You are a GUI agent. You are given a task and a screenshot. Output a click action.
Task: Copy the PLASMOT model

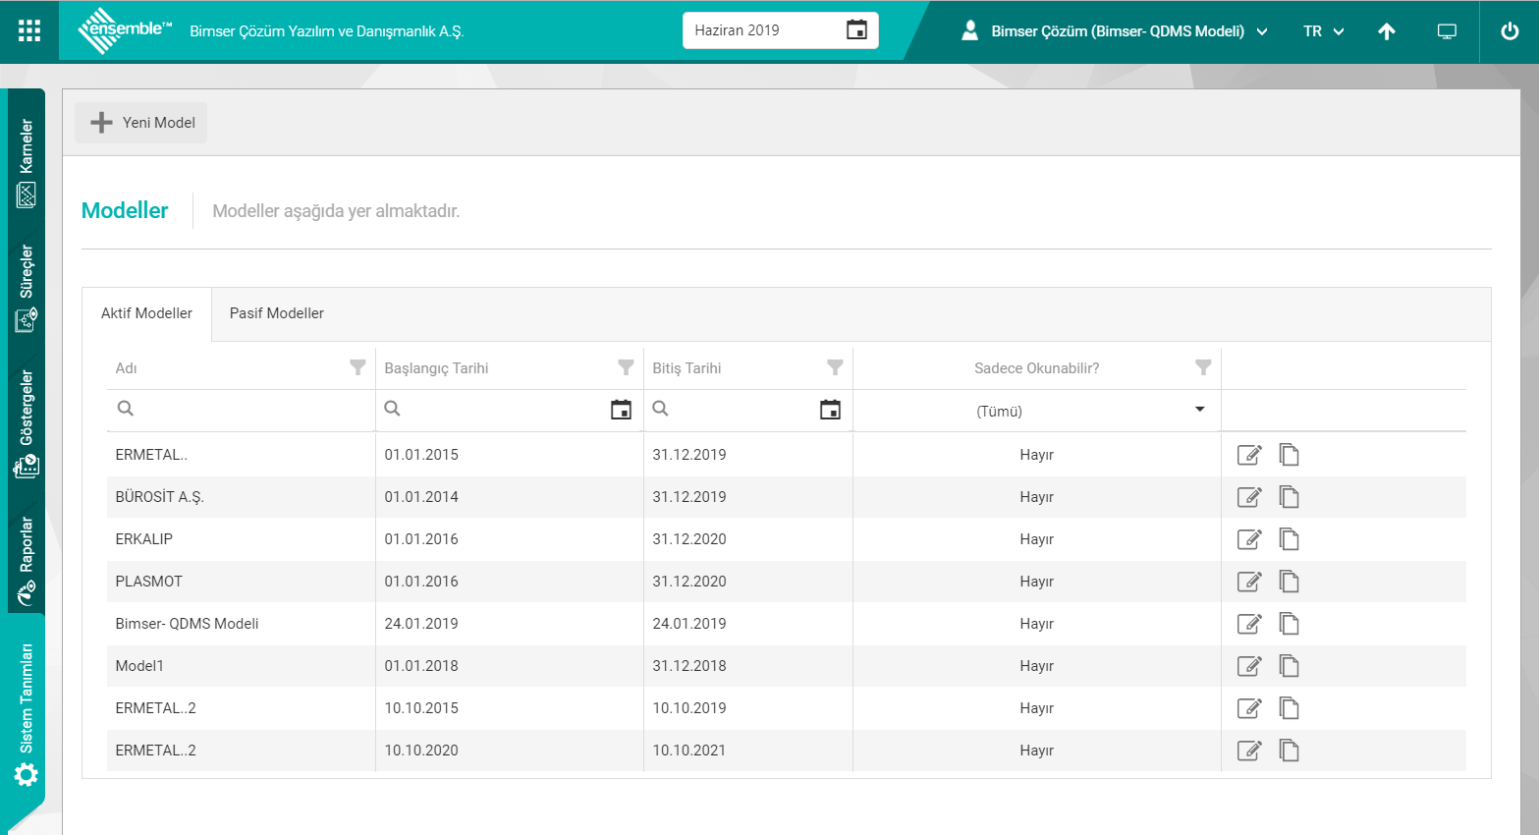[1289, 582]
